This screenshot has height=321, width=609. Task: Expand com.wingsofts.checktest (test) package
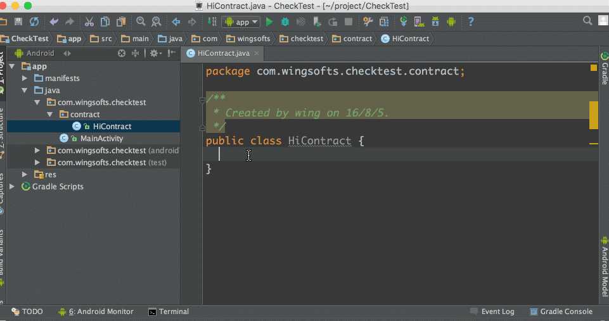37,162
